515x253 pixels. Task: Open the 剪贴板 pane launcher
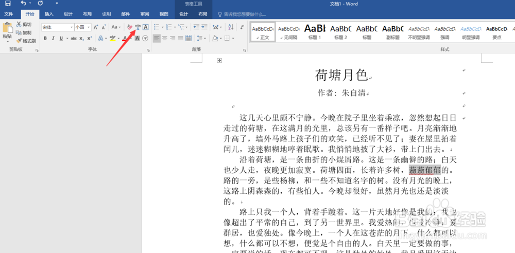[37, 50]
